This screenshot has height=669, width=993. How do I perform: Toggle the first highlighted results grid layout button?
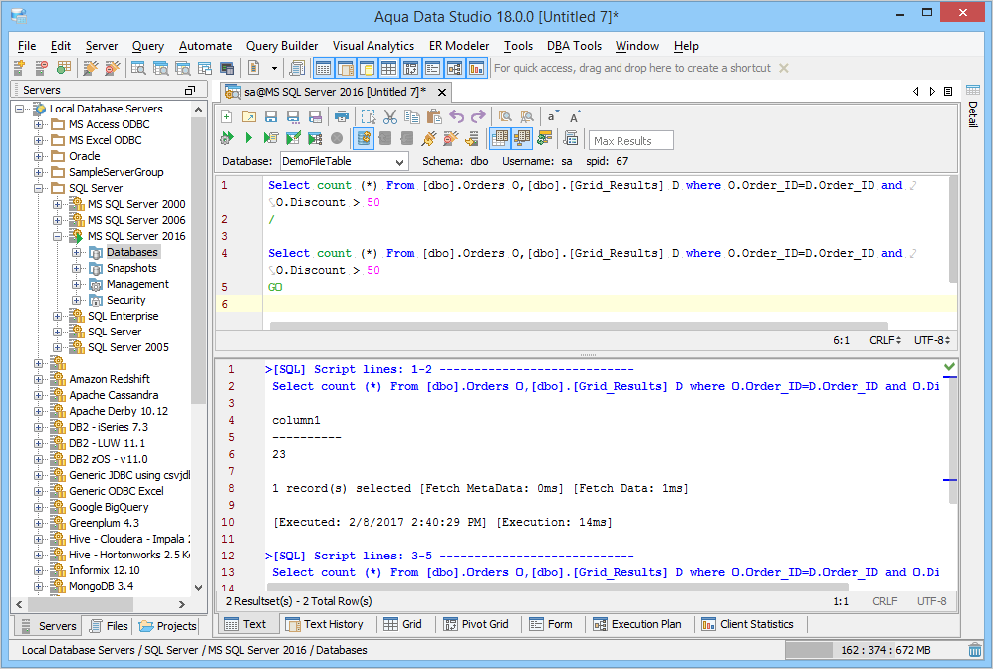(500, 138)
